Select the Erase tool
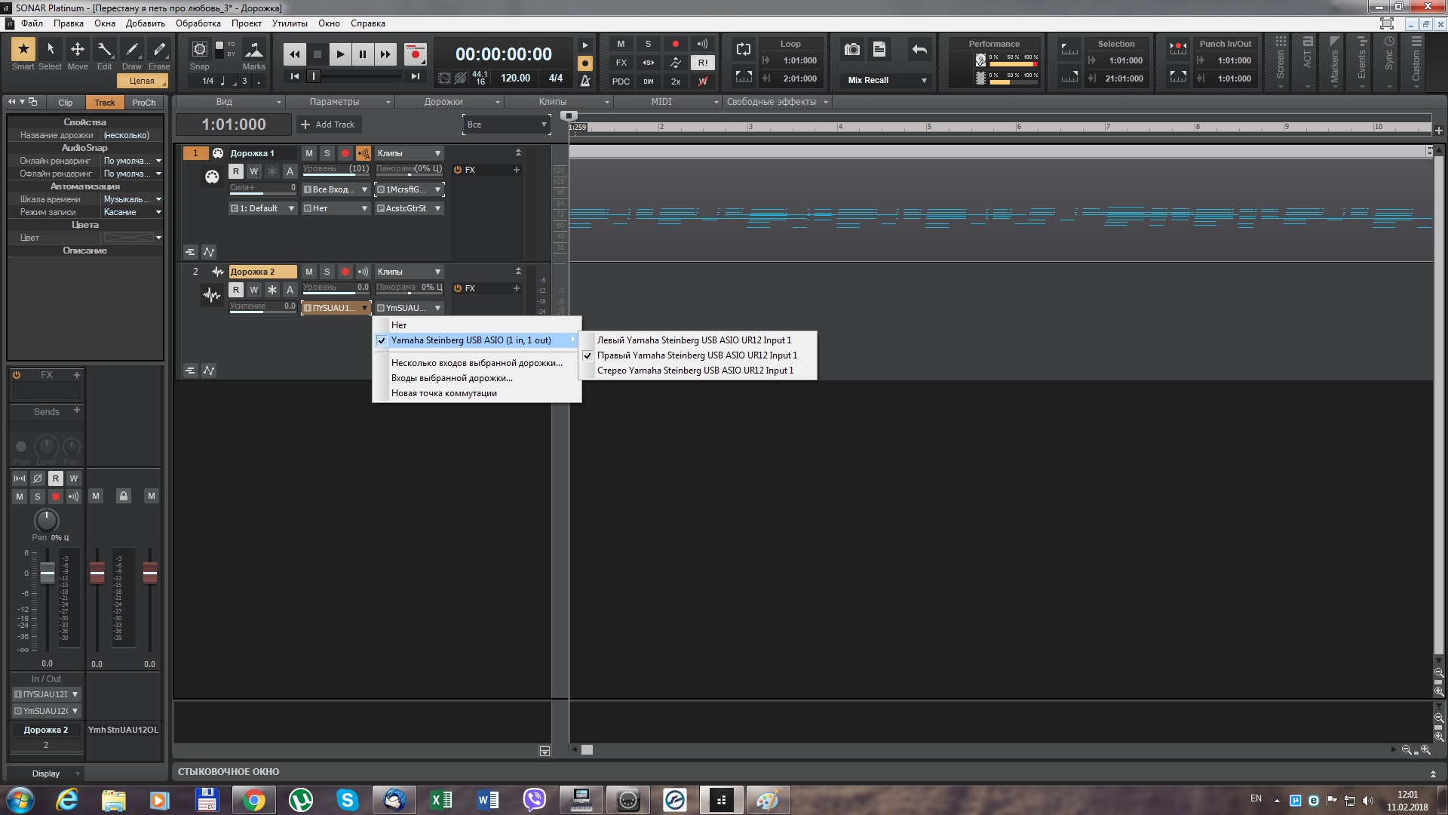 tap(159, 50)
